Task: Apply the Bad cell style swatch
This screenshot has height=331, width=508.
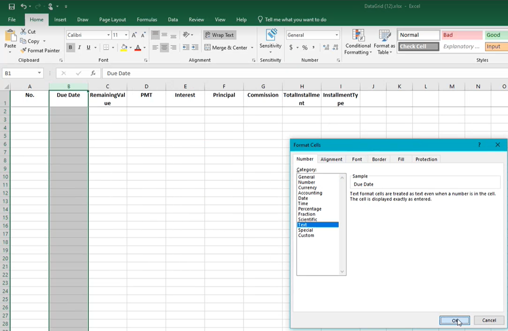Action: [461, 35]
